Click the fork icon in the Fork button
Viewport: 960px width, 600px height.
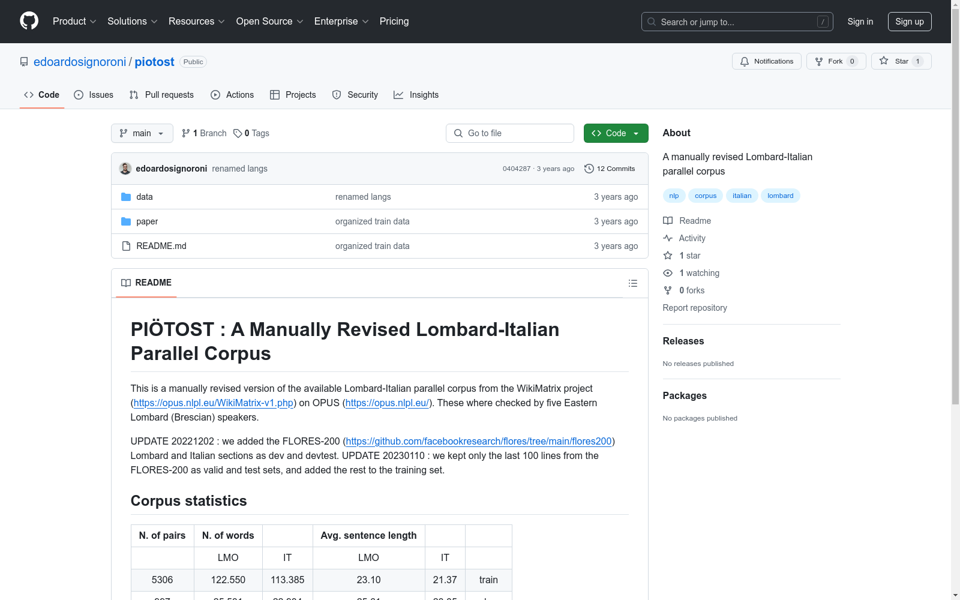tap(819, 61)
